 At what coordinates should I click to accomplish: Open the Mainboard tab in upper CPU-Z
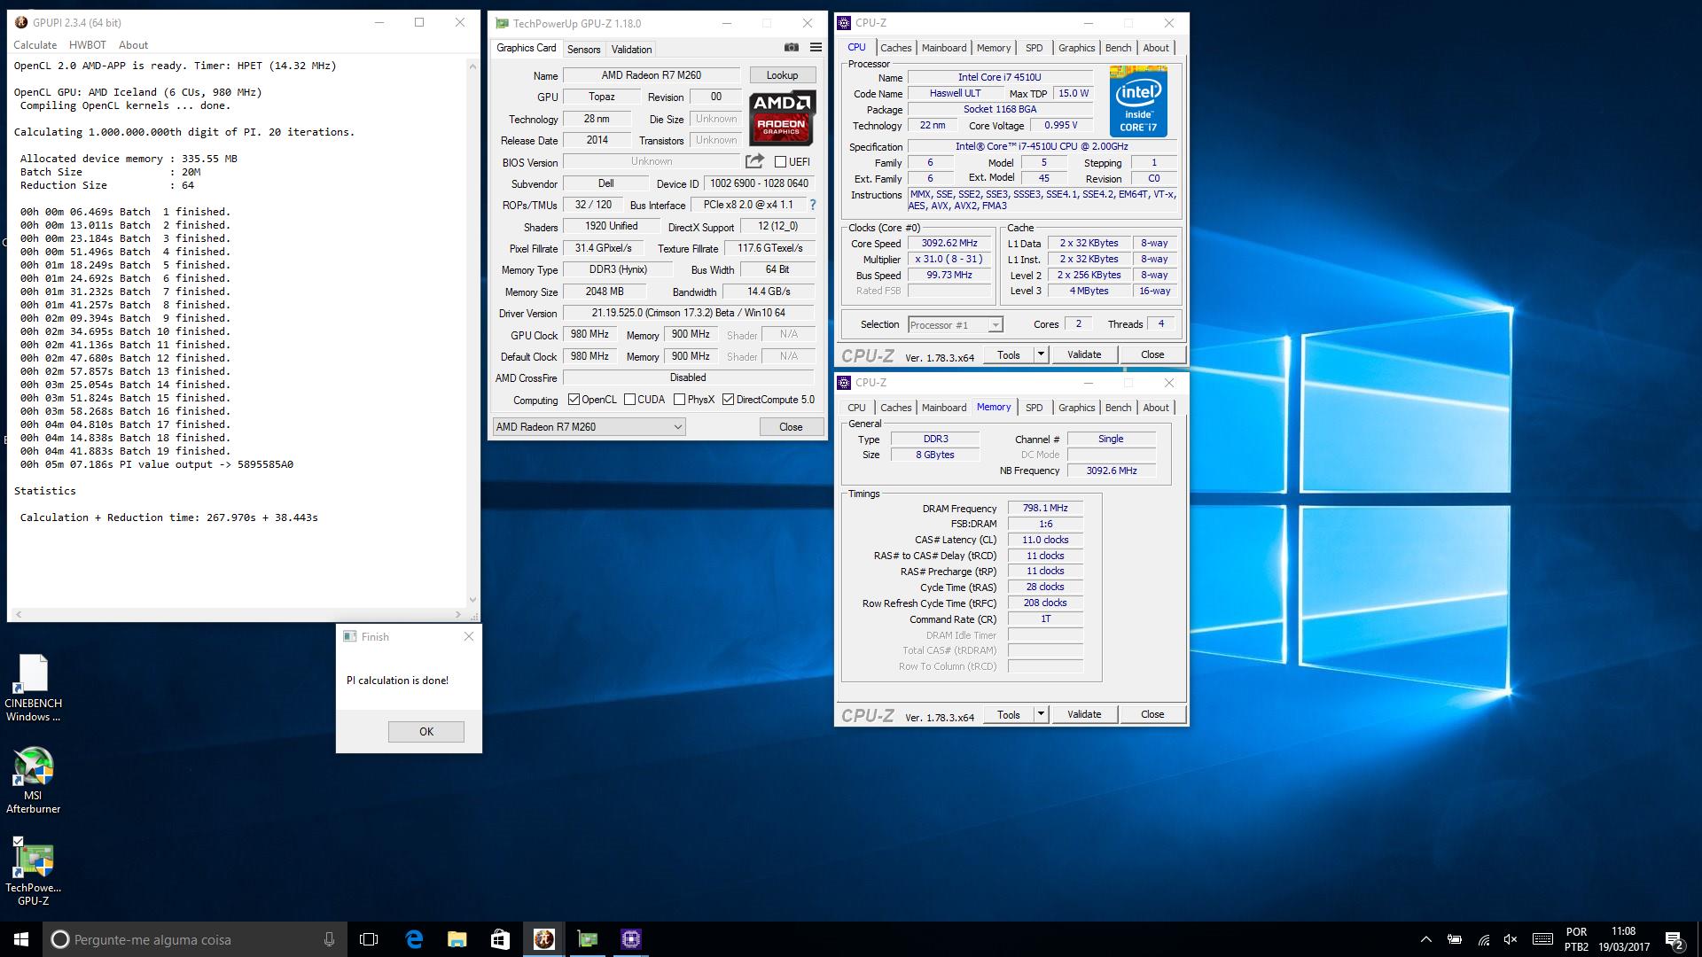(x=944, y=48)
